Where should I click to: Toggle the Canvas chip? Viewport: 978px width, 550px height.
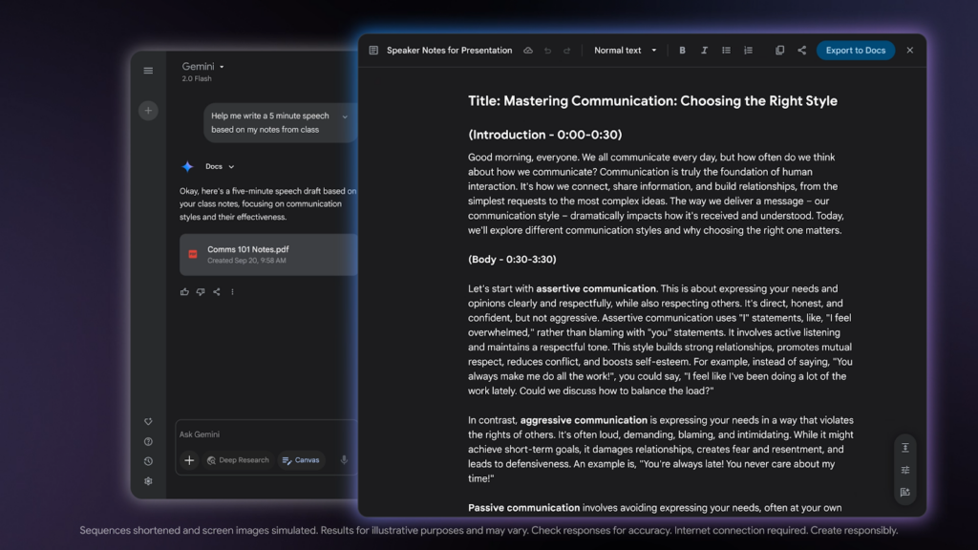[301, 460]
